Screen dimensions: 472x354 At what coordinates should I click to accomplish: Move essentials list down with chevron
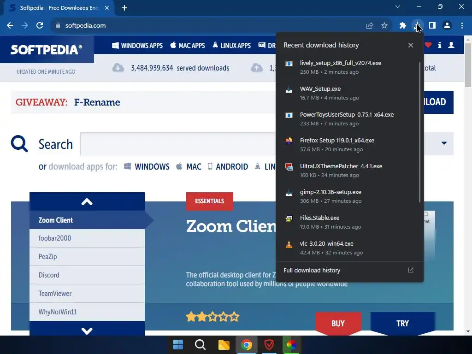[x=87, y=330]
